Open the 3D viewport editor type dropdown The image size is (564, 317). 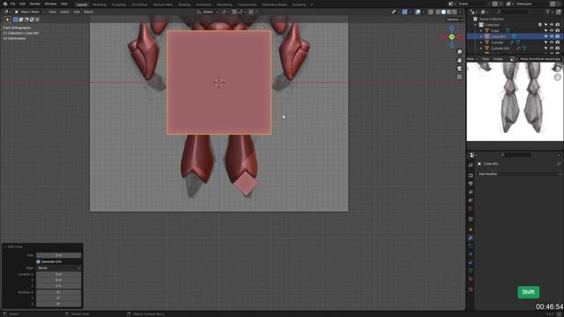[x=7, y=11]
